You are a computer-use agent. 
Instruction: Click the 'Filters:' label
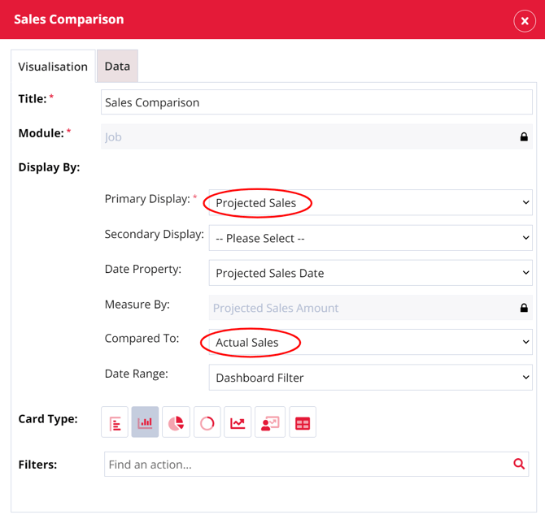pos(37,465)
